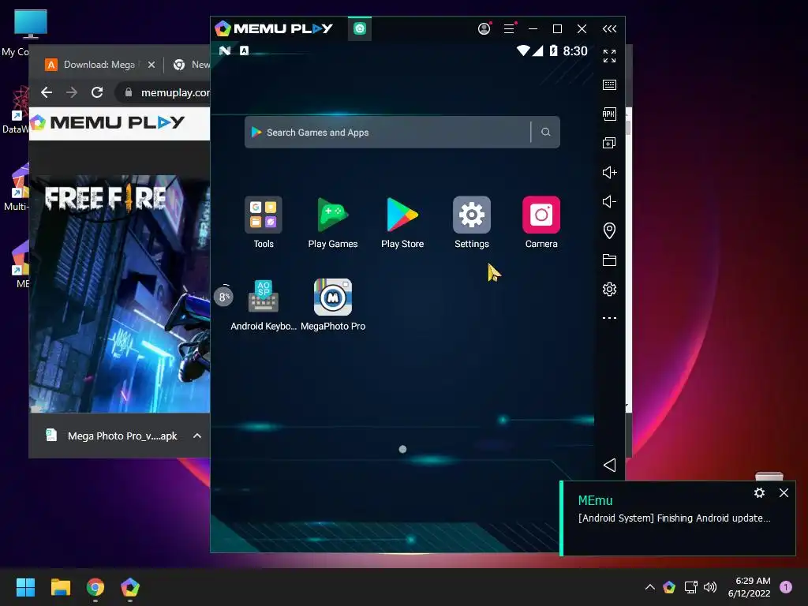This screenshot has height=606, width=808.
Task: Open the shared folder sidebar icon
Action: [609, 260]
